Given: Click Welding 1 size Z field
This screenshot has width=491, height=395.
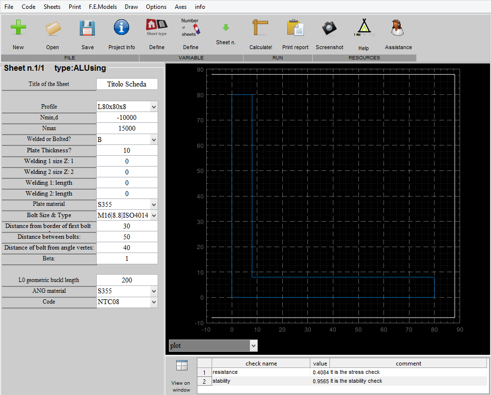Looking at the screenshot, I should coord(127,161).
